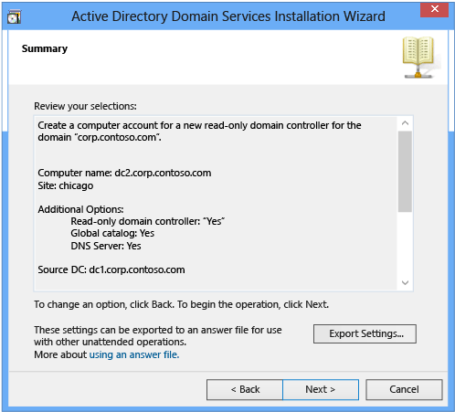The image size is (455, 412).
Task: Open the 'using an answer file' link
Action: tap(134, 354)
